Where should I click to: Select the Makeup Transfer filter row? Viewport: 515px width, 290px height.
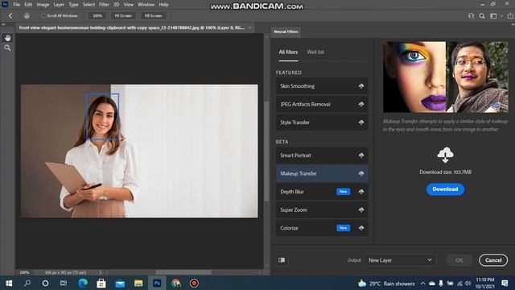(322, 173)
